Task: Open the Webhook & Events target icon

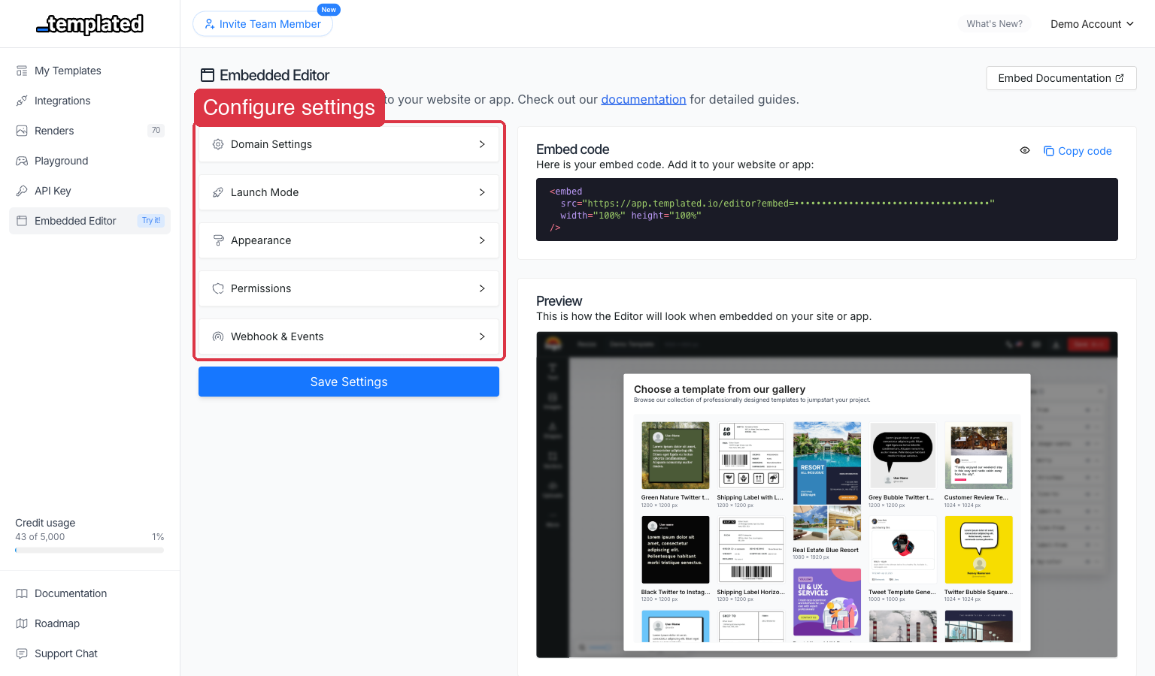Action: (218, 336)
